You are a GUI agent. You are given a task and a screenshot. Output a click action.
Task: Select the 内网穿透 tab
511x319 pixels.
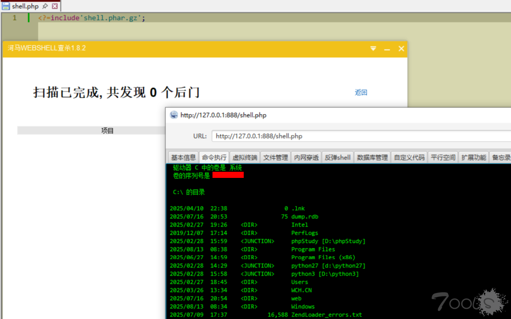click(306, 157)
